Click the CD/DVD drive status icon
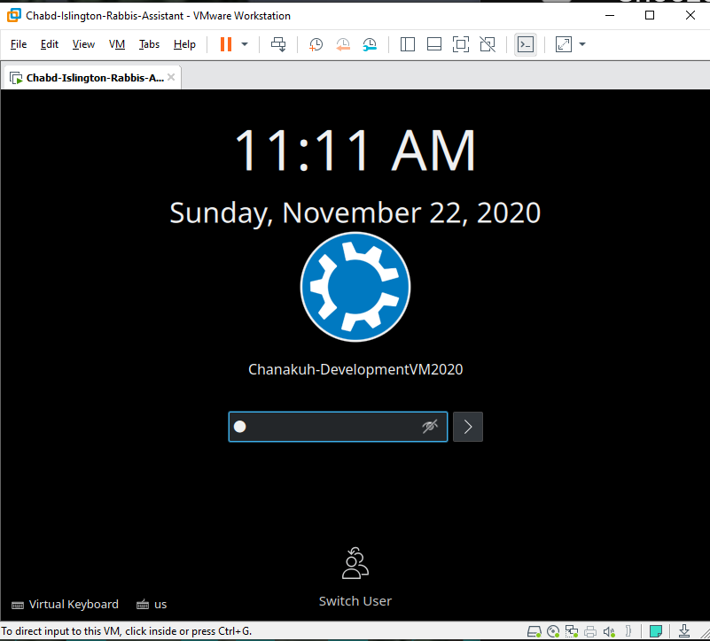The width and height of the screenshot is (710, 641). [553, 631]
